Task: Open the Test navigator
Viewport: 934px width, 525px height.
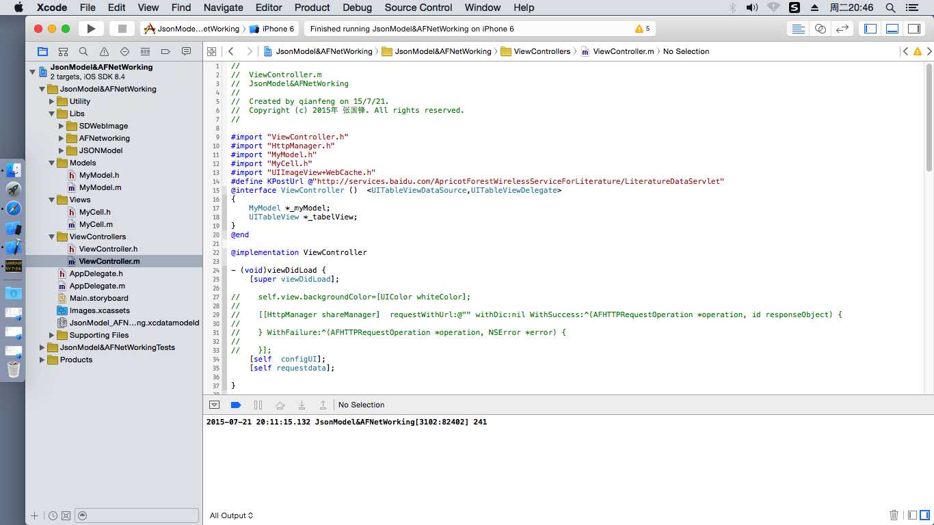Action: click(124, 51)
